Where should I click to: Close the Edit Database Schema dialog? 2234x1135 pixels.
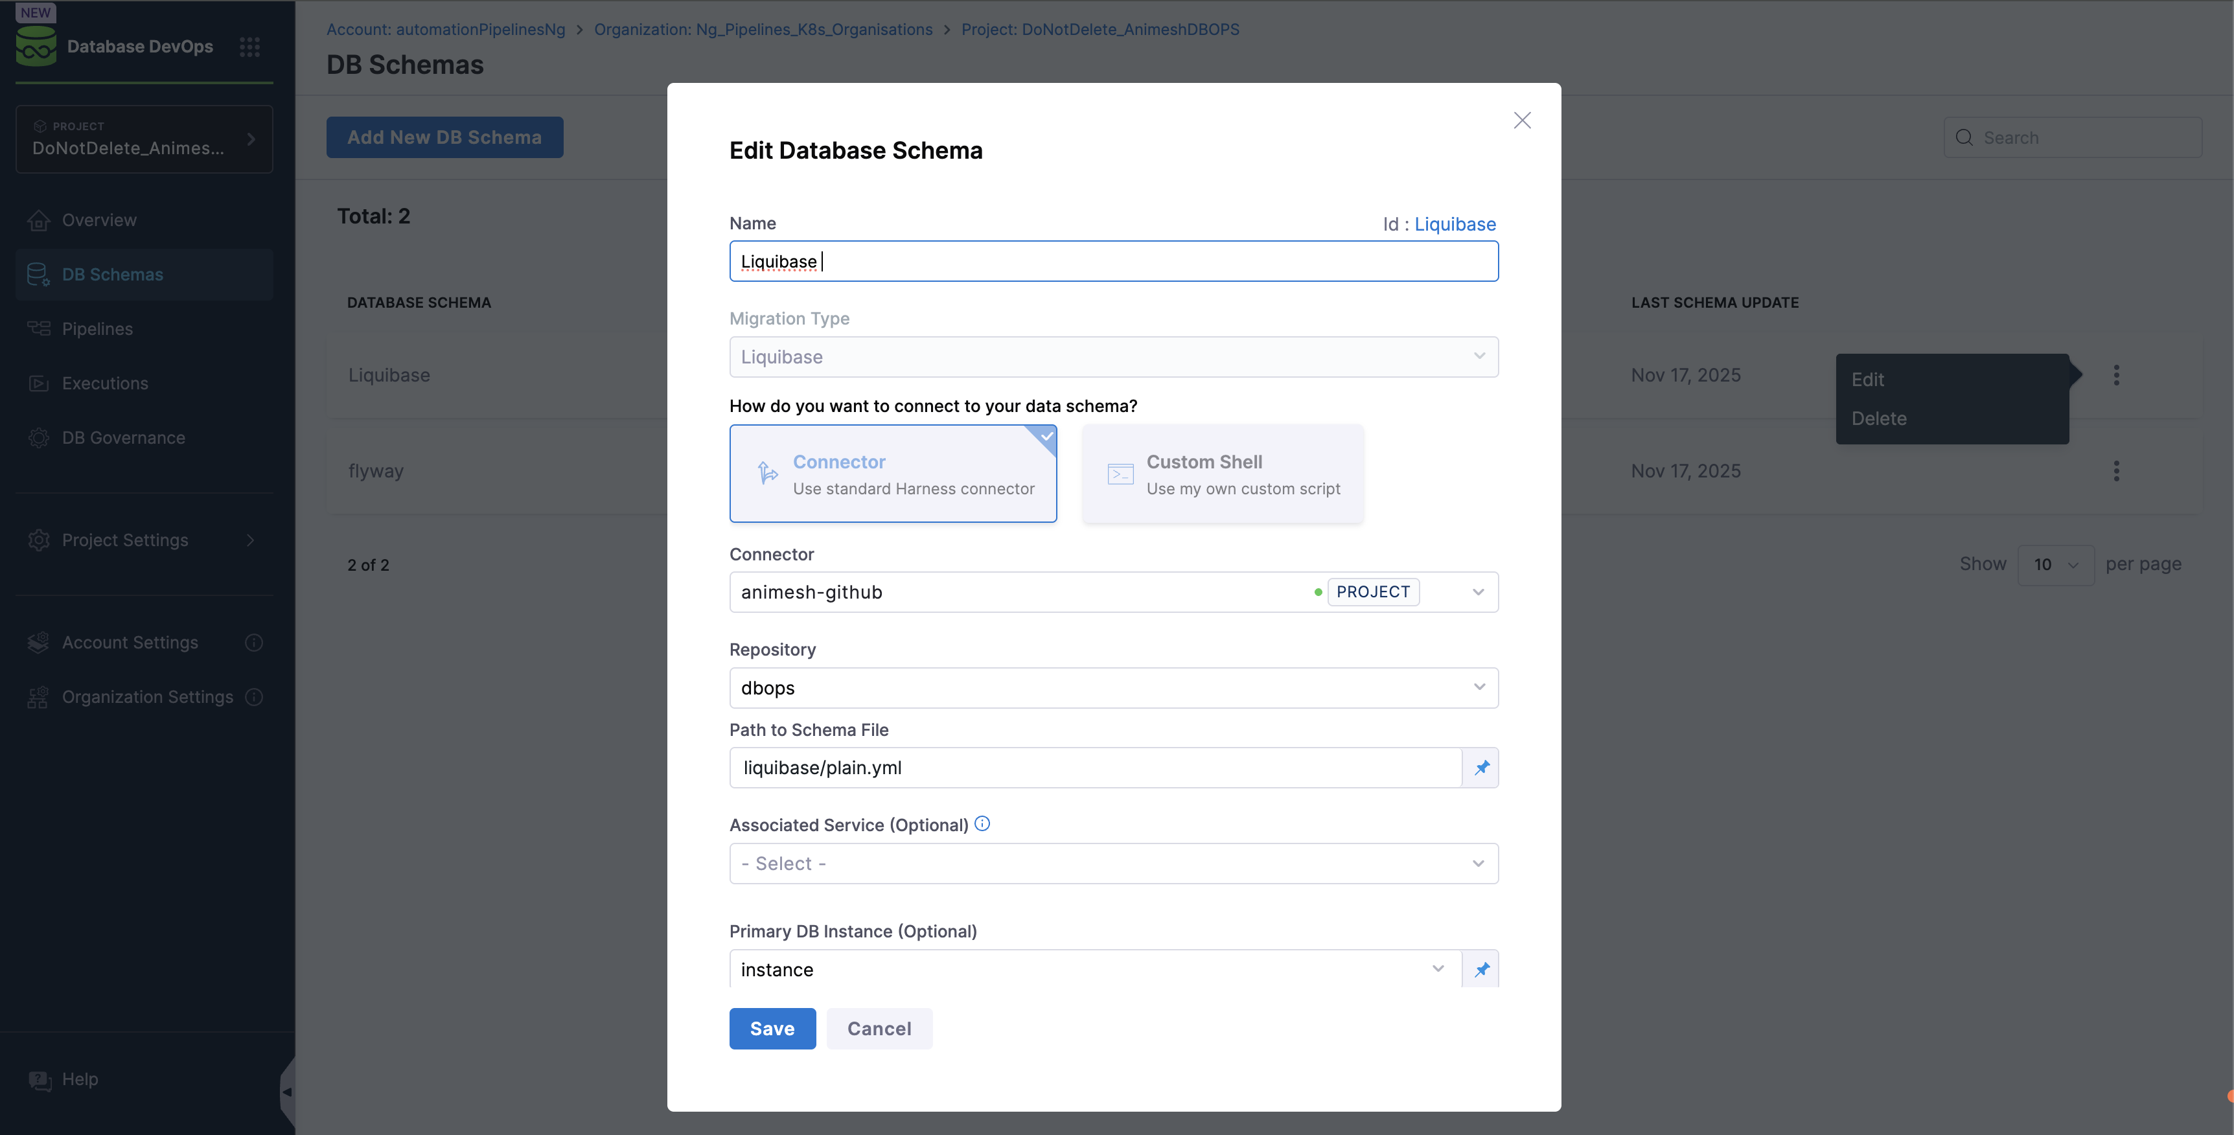click(1522, 120)
